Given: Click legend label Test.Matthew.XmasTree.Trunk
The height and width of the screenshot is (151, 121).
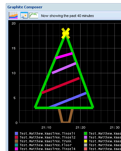Looking at the screenshot, I should [x=45, y=141].
